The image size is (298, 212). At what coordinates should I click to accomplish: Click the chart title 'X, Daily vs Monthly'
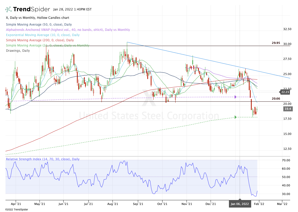pyautogui.click(x=37, y=18)
